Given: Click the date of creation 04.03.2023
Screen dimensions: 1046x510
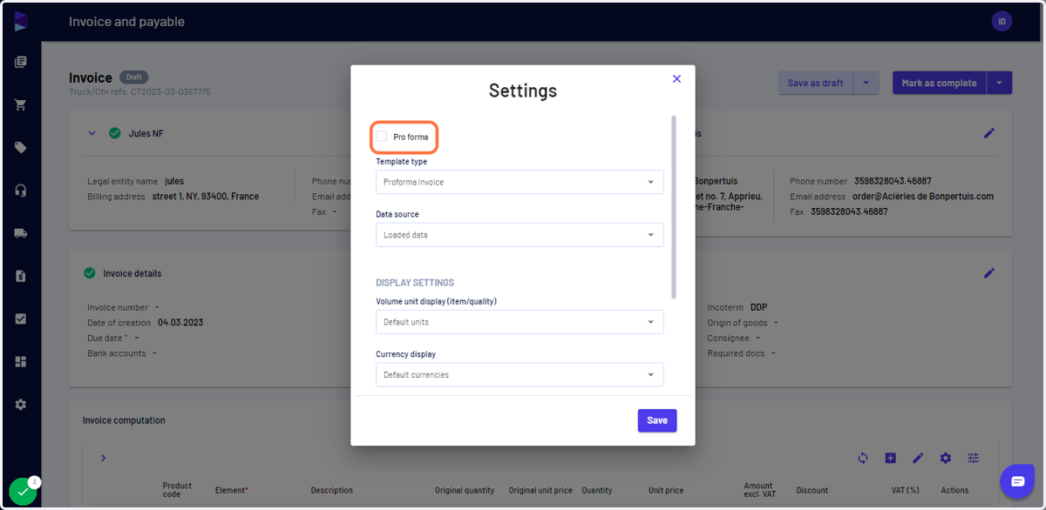Looking at the screenshot, I should click(180, 323).
